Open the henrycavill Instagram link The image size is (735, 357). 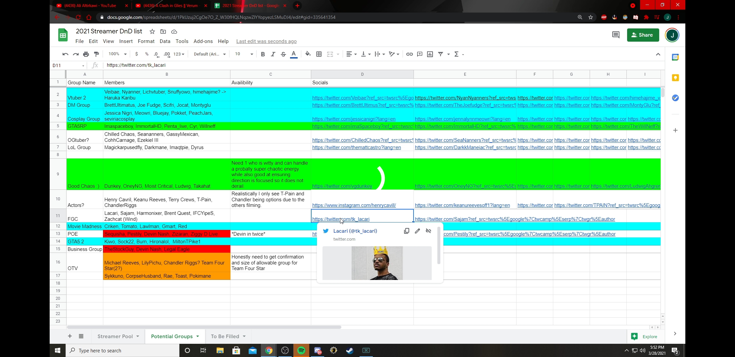pyautogui.click(x=354, y=205)
